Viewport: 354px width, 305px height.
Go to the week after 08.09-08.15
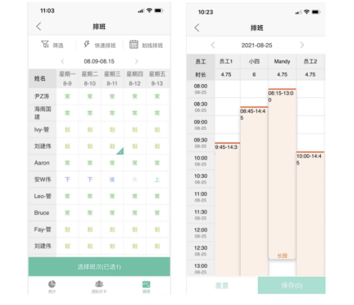coord(136,62)
